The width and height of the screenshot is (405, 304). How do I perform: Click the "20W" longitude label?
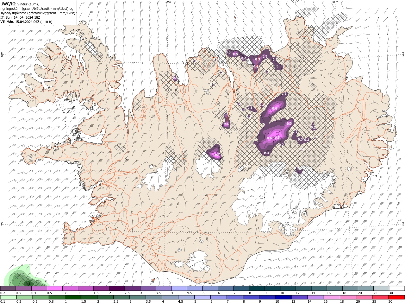click(169, 2)
